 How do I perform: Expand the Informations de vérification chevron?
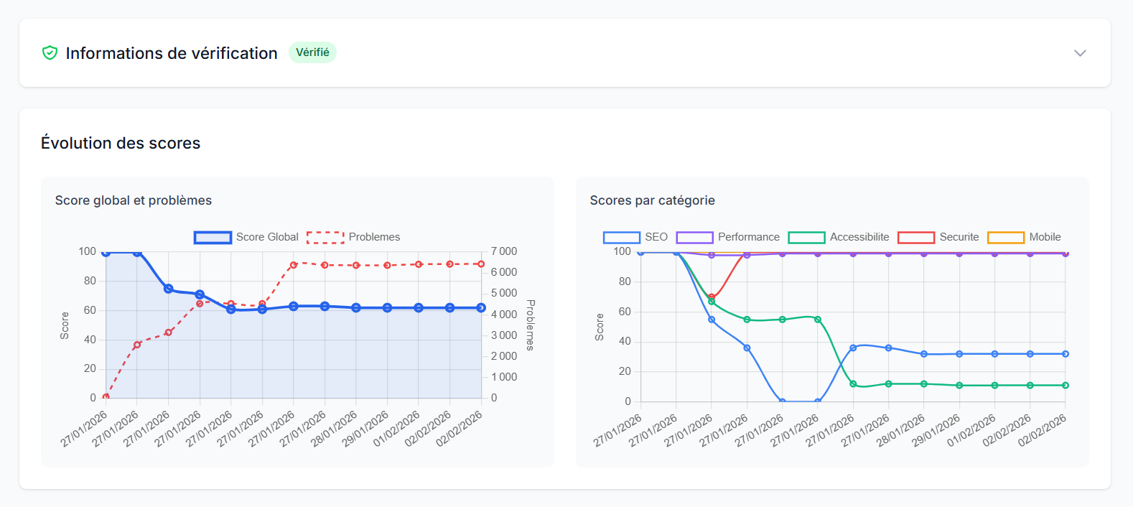1080,53
